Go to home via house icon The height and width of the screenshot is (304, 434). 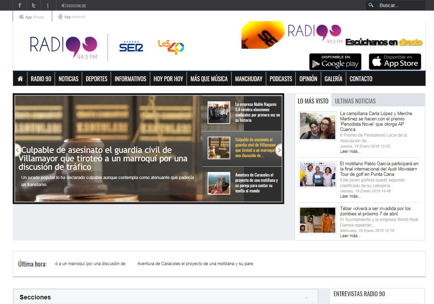coord(20,79)
